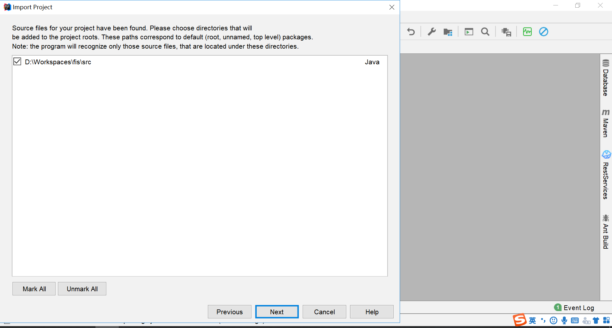This screenshot has height=328, width=612.
Task: Close the IDE main window
Action: click(601, 5)
